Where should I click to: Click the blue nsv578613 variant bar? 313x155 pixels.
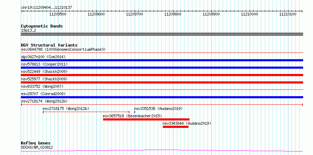[x=162, y=68]
